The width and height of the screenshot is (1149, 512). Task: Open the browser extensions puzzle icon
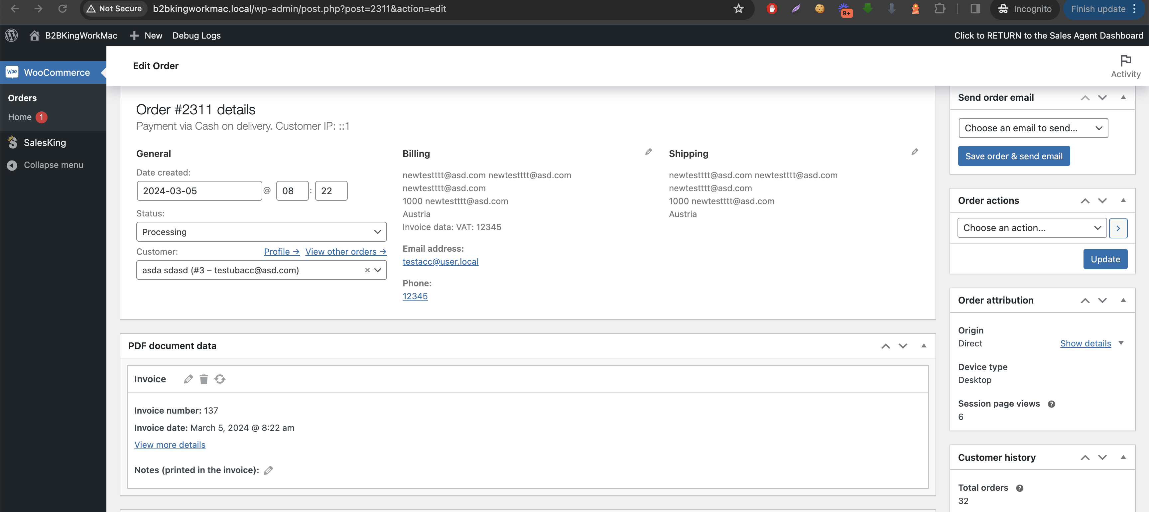click(x=939, y=8)
